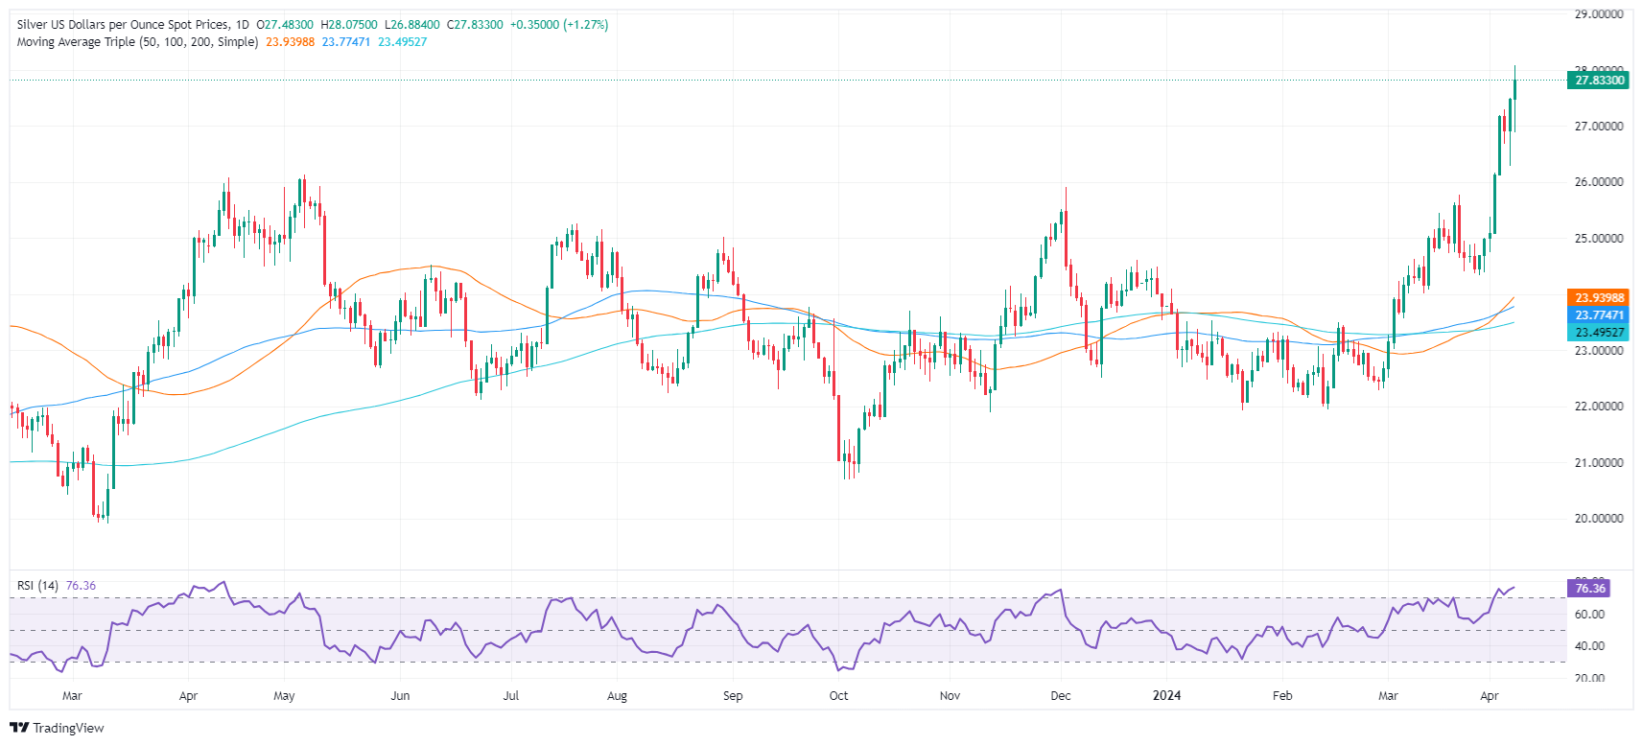Click the orange 23.93988 legend value
The width and height of the screenshot is (1643, 745).
pyautogui.click(x=290, y=42)
